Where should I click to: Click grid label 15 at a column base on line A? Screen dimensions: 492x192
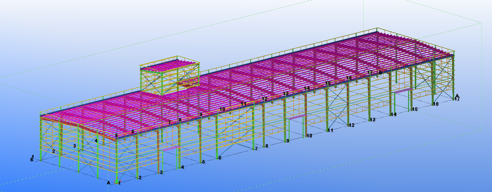pos(415,109)
